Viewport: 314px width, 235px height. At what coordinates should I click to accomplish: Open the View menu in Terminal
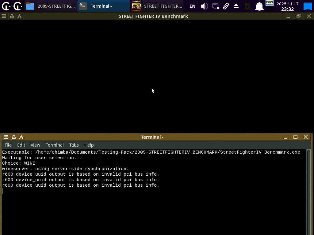(x=35, y=145)
